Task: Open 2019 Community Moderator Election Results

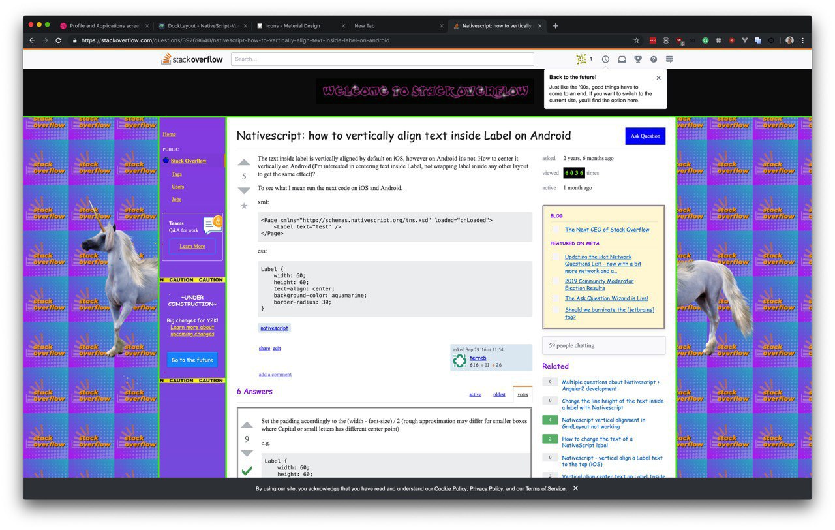Action: pyautogui.click(x=599, y=284)
